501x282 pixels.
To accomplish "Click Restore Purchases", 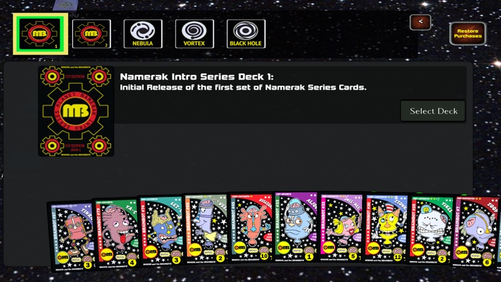I will click(x=468, y=33).
